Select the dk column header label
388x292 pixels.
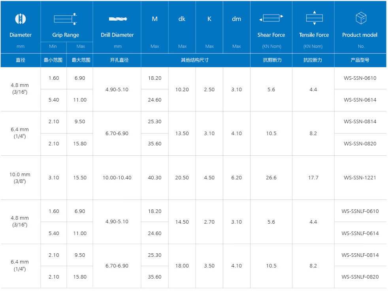click(182, 19)
